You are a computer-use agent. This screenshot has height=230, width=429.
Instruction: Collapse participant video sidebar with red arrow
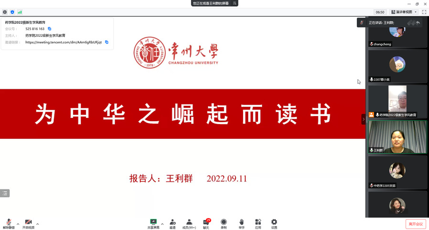point(363,119)
